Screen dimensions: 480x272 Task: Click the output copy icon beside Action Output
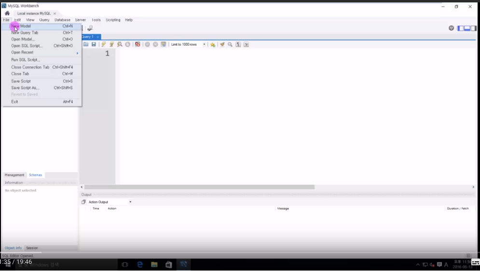click(x=83, y=202)
